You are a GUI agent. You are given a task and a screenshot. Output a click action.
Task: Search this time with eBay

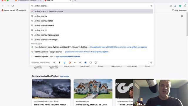75,63
